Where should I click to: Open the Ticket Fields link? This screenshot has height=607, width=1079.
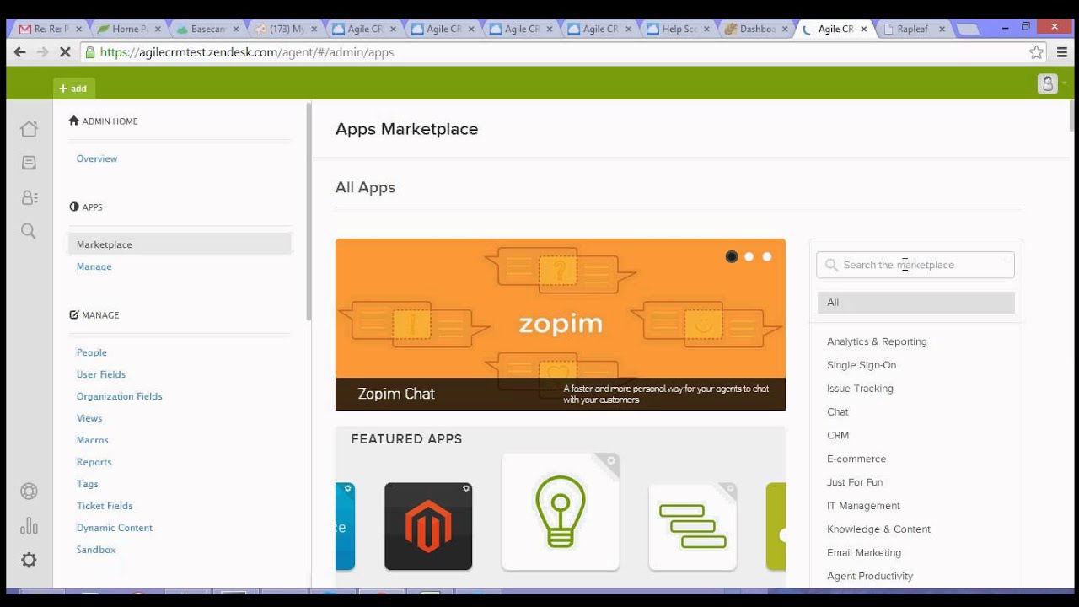point(105,506)
